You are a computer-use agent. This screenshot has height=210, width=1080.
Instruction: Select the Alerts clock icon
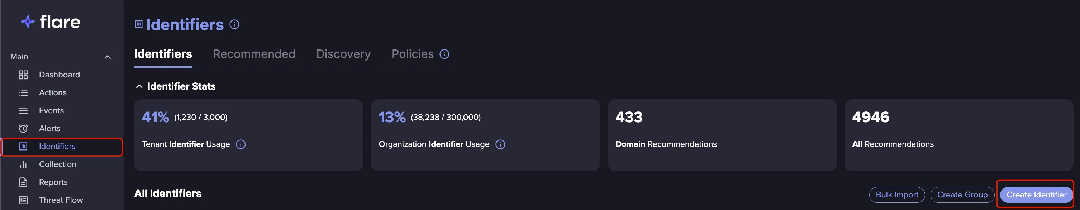click(x=23, y=129)
